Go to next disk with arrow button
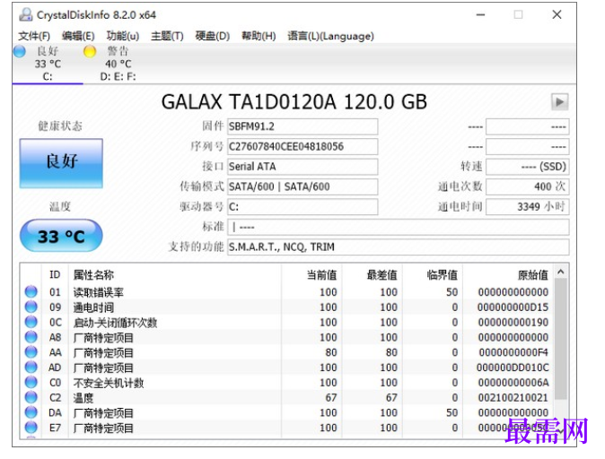 pos(559,102)
